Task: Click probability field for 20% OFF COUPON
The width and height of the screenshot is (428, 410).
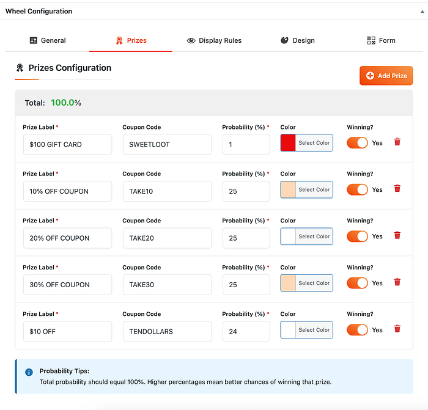Action: [246, 238]
